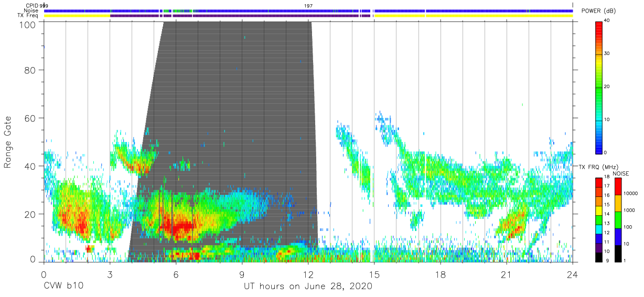Click the yellow-purple TX Freq strip above the plot

coord(308,16)
